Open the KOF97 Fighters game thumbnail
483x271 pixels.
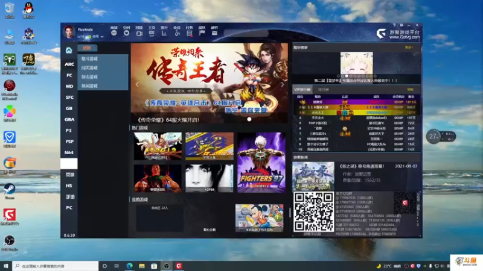[261, 163]
